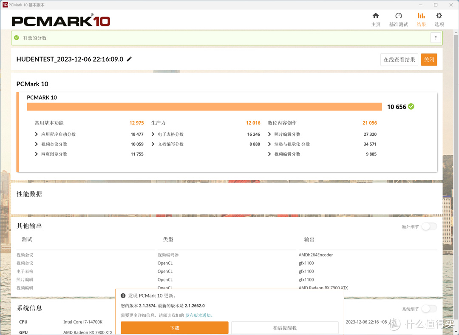Expand 网页浏览分数 row
Image resolution: width=459 pixels, height=335 pixels.
pyautogui.click(x=36, y=154)
